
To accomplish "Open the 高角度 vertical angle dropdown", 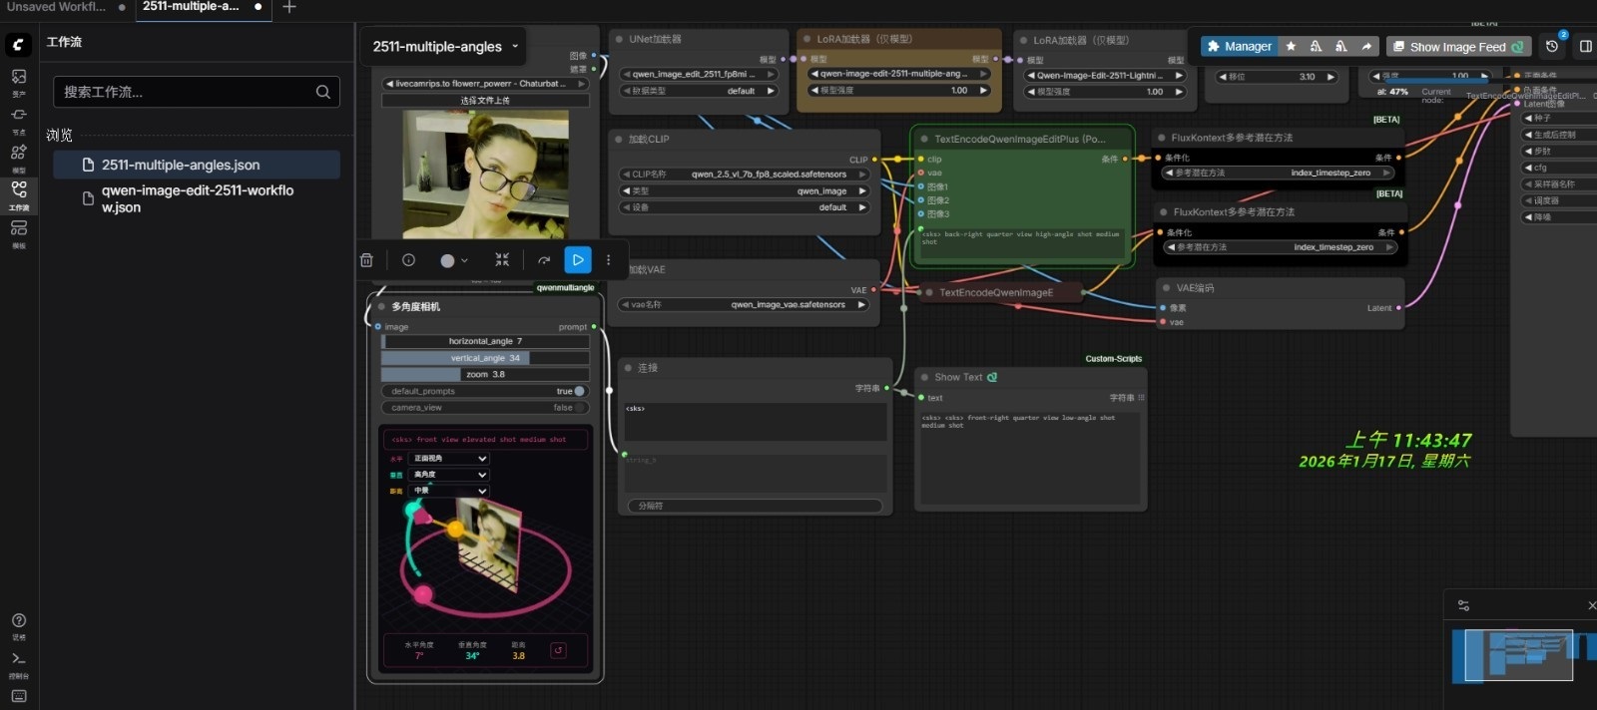I will click(x=450, y=475).
